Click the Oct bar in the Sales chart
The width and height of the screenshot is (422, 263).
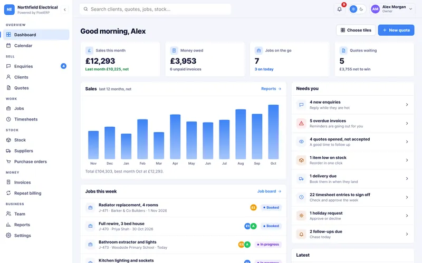coord(273,132)
